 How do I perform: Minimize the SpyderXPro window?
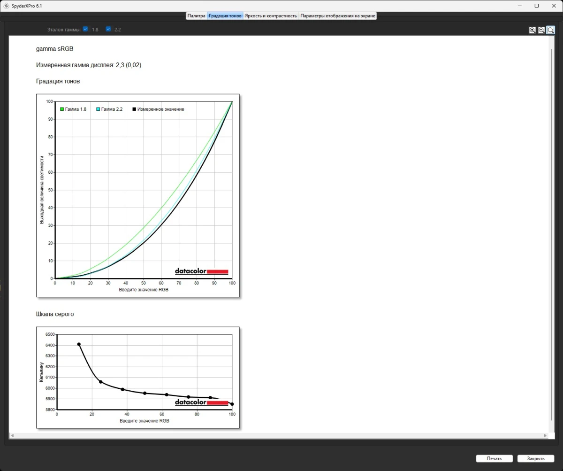520,6
